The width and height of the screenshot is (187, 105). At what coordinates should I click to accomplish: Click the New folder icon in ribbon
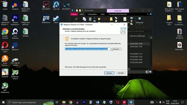(x=111, y=19)
